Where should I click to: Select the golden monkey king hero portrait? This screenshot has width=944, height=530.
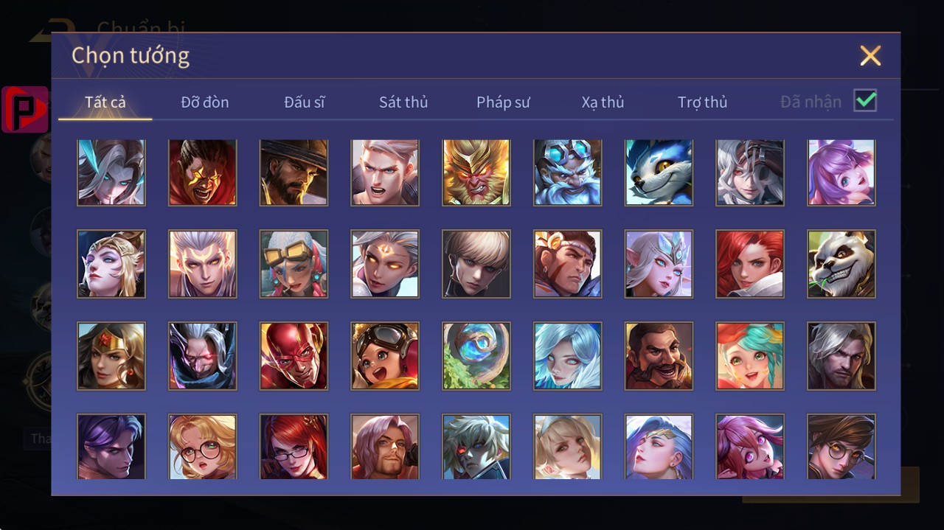click(476, 172)
